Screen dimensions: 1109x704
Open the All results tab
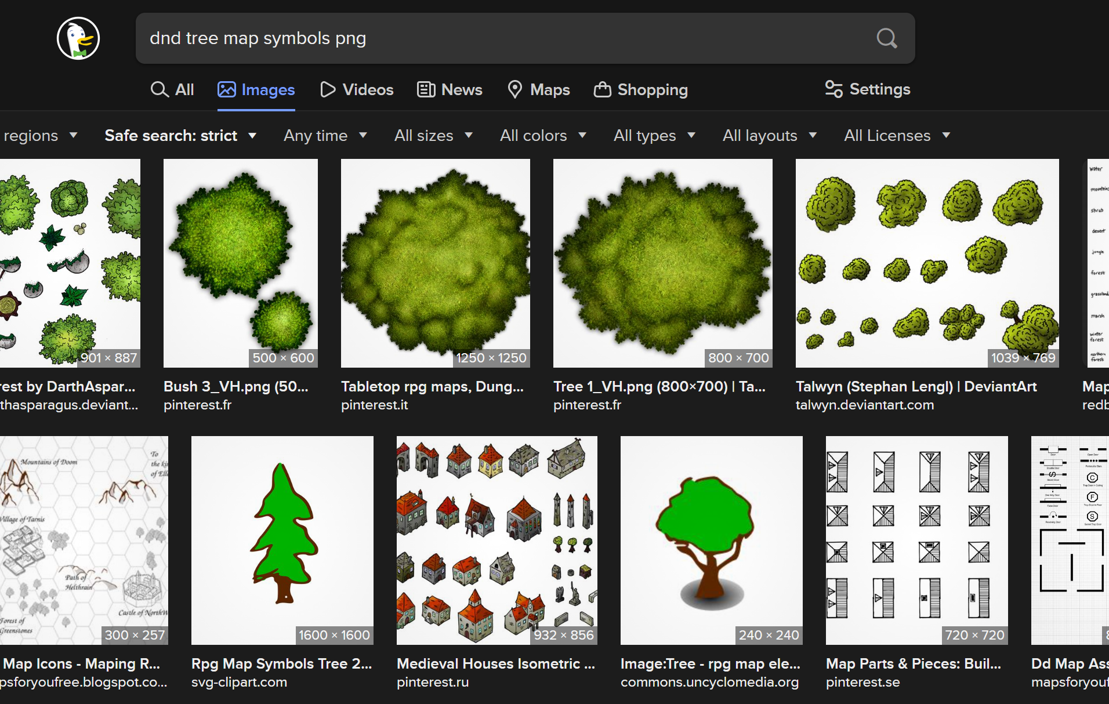point(172,89)
